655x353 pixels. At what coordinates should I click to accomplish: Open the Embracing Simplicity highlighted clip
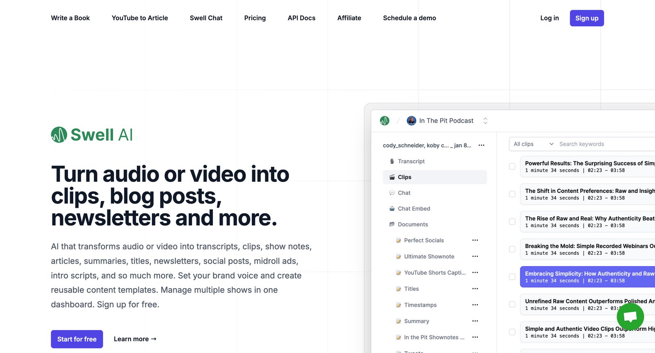click(587, 277)
